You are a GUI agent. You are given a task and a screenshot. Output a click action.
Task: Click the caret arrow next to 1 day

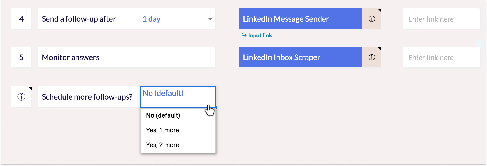click(x=209, y=19)
